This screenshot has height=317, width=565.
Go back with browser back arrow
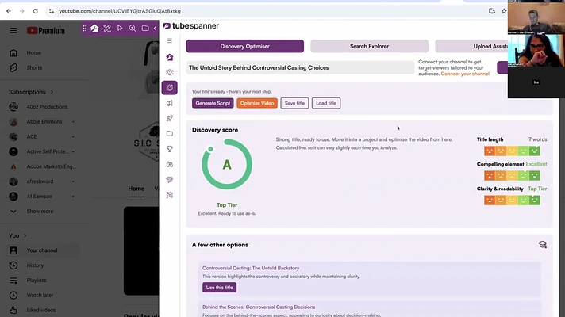tap(9, 11)
